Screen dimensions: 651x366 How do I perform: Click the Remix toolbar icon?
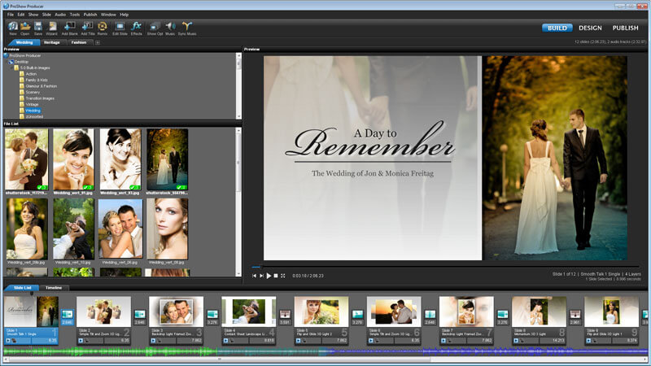[x=103, y=28]
